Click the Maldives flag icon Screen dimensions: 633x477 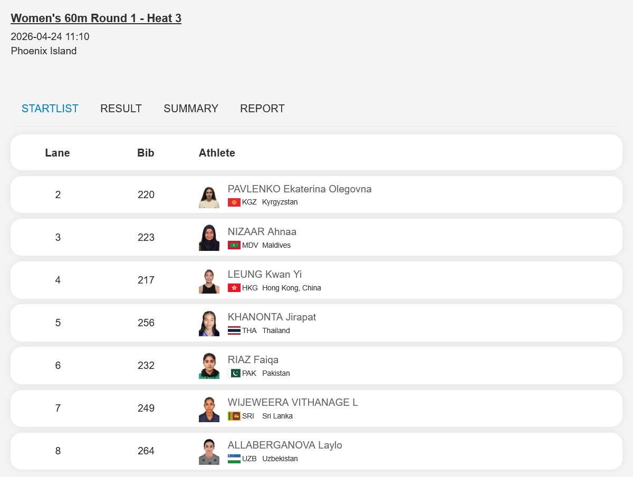(234, 245)
